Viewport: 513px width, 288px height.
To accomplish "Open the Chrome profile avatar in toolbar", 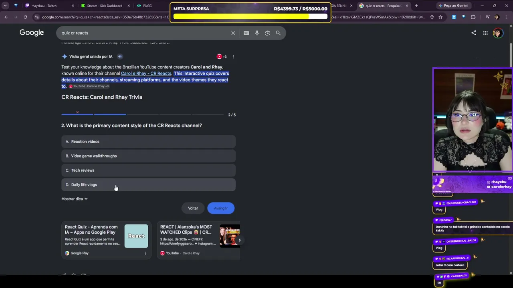I will 497,17.
